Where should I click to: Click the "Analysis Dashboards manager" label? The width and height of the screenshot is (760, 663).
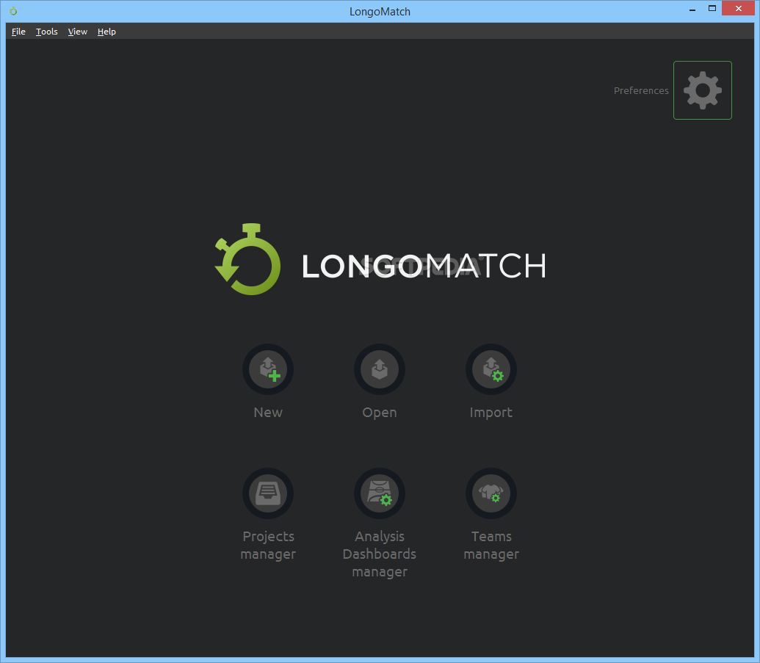380,554
